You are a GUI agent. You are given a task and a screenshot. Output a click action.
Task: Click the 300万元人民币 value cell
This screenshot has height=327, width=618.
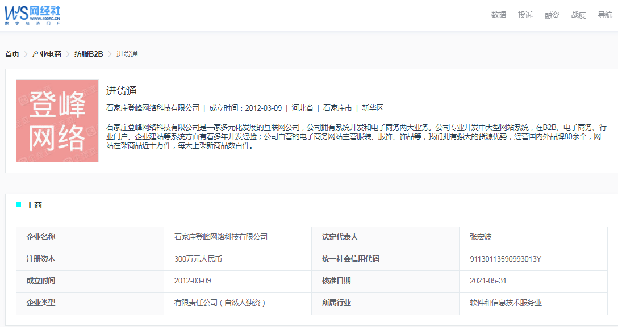pyautogui.click(x=237, y=259)
